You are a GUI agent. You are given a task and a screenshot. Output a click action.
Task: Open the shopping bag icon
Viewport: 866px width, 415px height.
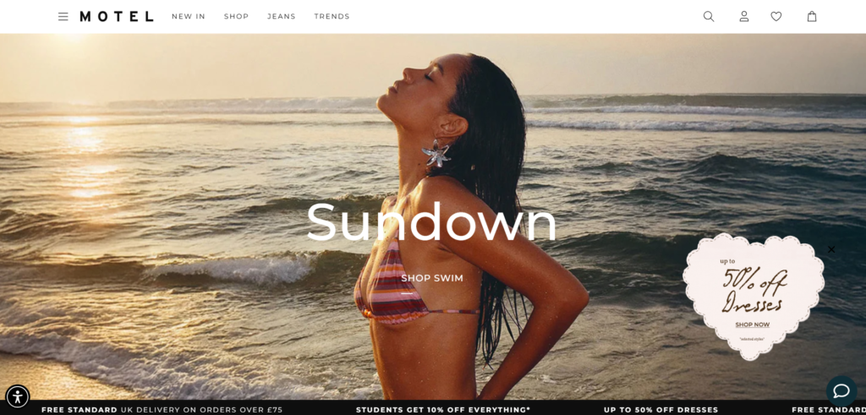[x=812, y=17]
